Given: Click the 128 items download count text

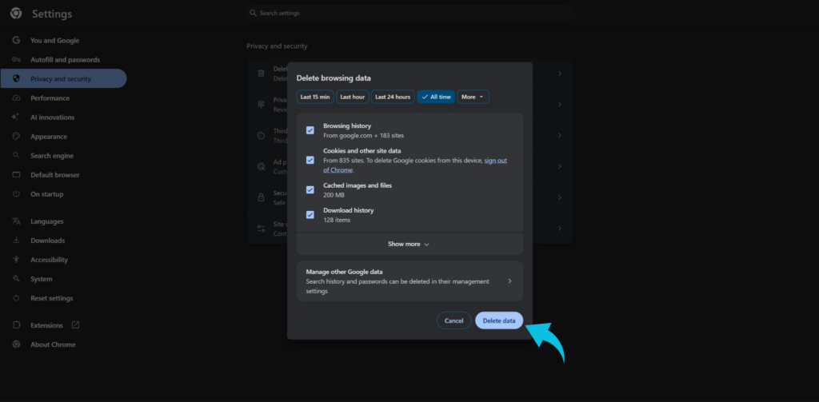Looking at the screenshot, I should 337,220.
